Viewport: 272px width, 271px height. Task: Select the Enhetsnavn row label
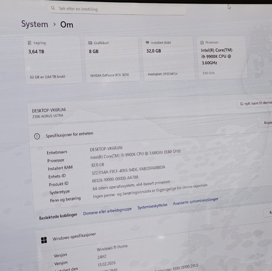[x=57, y=152]
